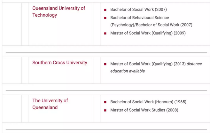The width and height of the screenshot is (210, 133).
Task: Select the Bachelor of Social Work (2007) text
Action: point(138,10)
